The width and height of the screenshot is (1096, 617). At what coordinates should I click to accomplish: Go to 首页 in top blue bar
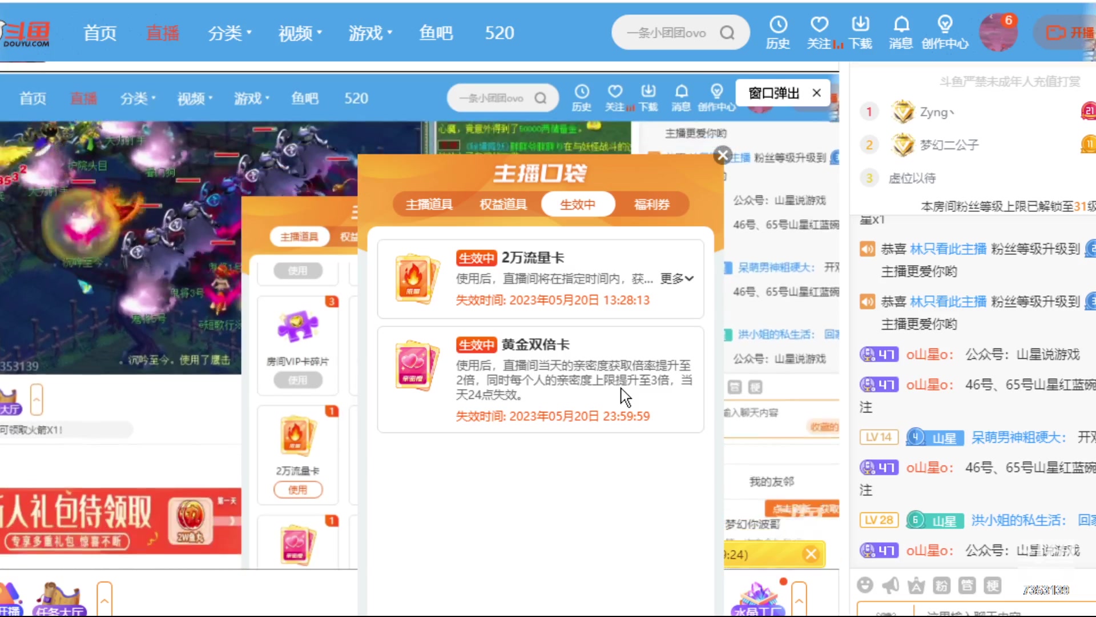click(x=100, y=33)
